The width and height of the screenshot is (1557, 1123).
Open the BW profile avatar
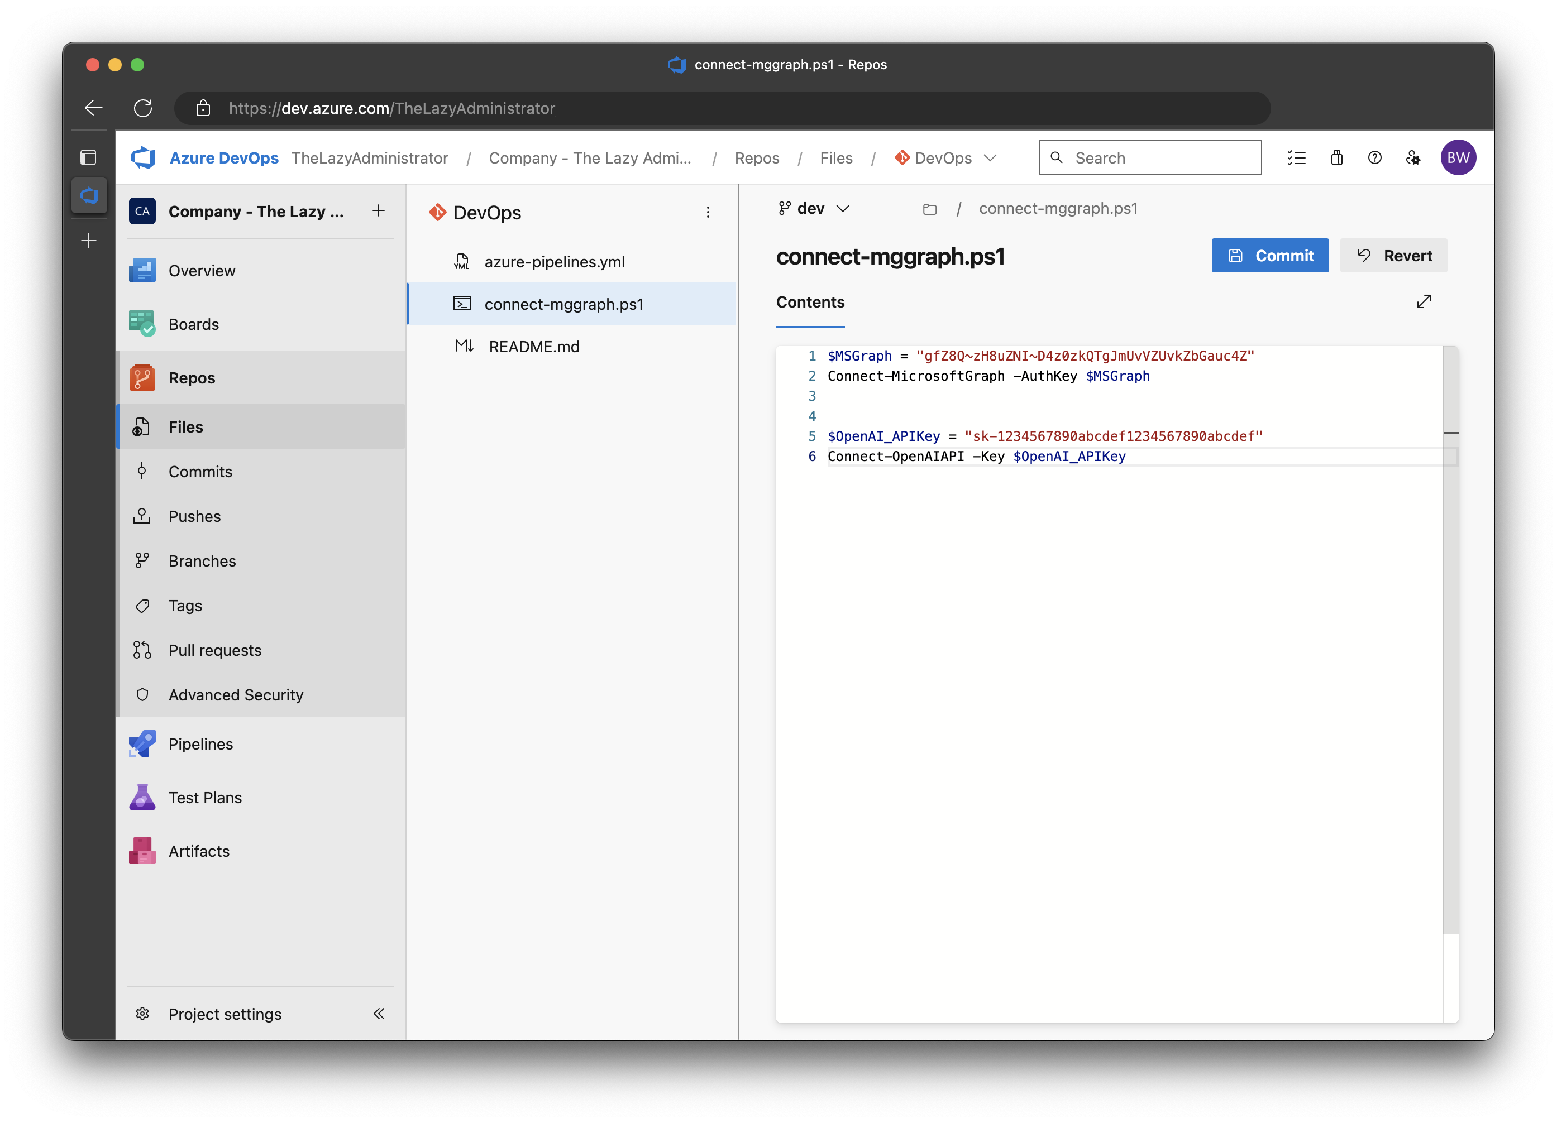[1458, 158]
